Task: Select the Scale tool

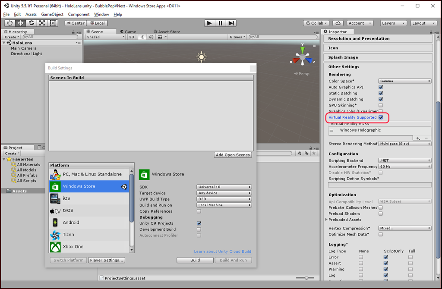Action: pos(42,23)
